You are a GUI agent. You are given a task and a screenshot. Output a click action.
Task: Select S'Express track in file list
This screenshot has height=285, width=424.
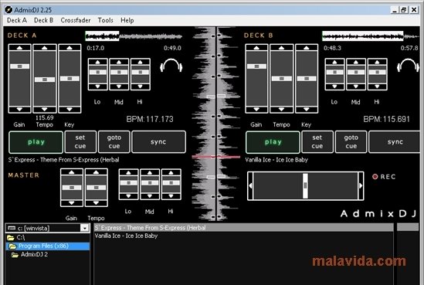click(243, 228)
